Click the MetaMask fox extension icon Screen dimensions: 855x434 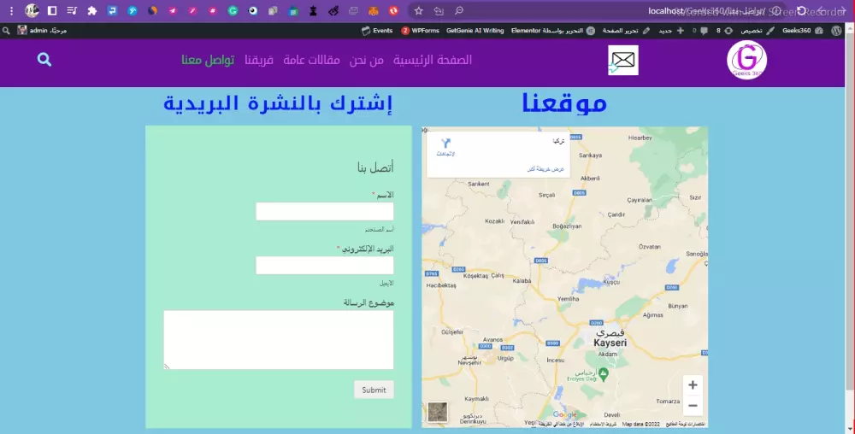[x=373, y=10]
